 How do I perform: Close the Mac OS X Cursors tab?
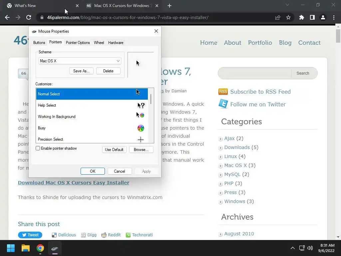[157, 6]
